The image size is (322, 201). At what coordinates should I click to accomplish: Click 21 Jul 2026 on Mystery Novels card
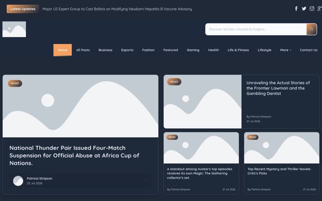[x=309, y=189]
